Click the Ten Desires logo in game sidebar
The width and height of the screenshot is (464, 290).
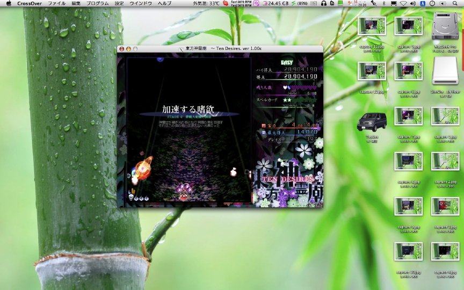tap(288, 179)
